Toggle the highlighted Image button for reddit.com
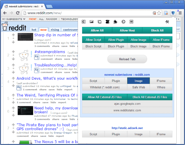The height and width of the screenshot is (145, 185). click(138, 81)
